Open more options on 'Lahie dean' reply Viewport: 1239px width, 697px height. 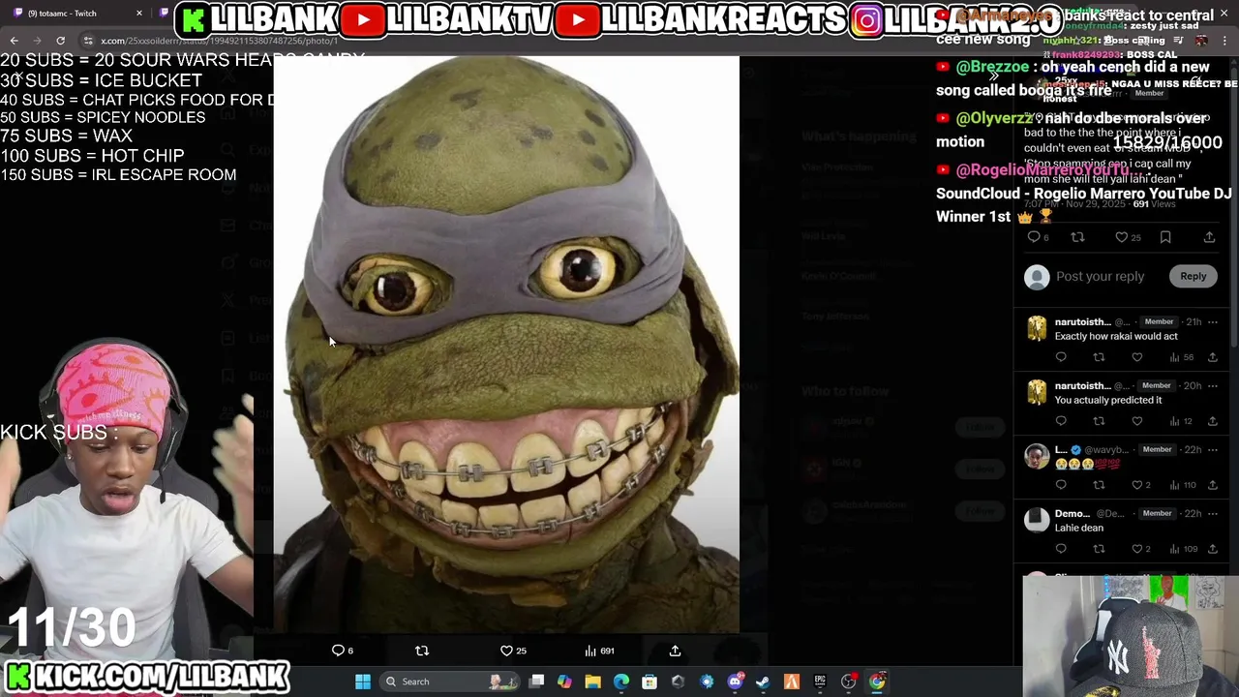1213,514
